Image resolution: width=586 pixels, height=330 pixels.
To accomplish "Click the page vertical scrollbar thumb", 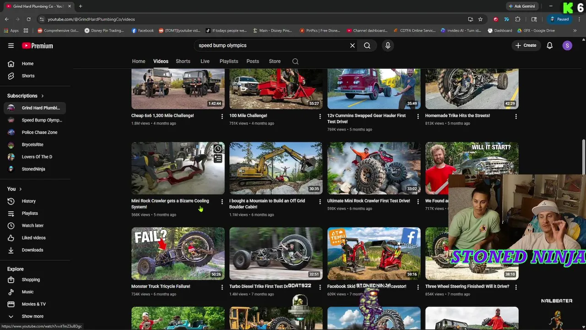I will (583, 157).
